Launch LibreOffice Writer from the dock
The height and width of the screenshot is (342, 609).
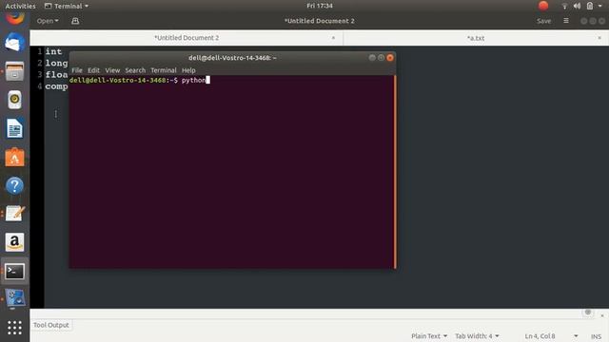click(x=15, y=128)
